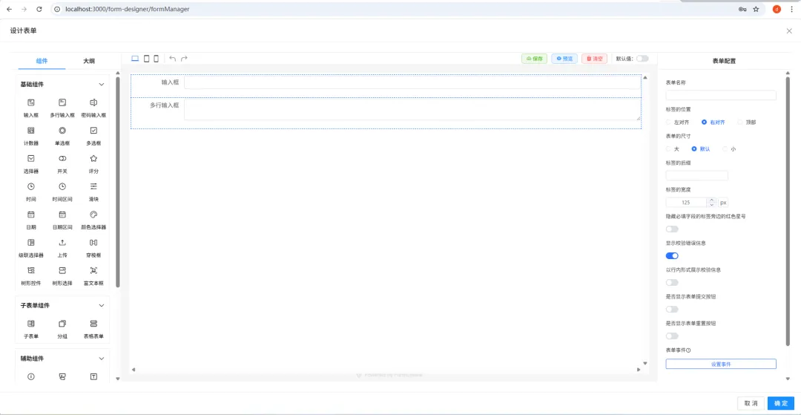This screenshot has width=801, height=415.
Task: Select the 树形控件 tree component icon
Action: tap(30, 270)
